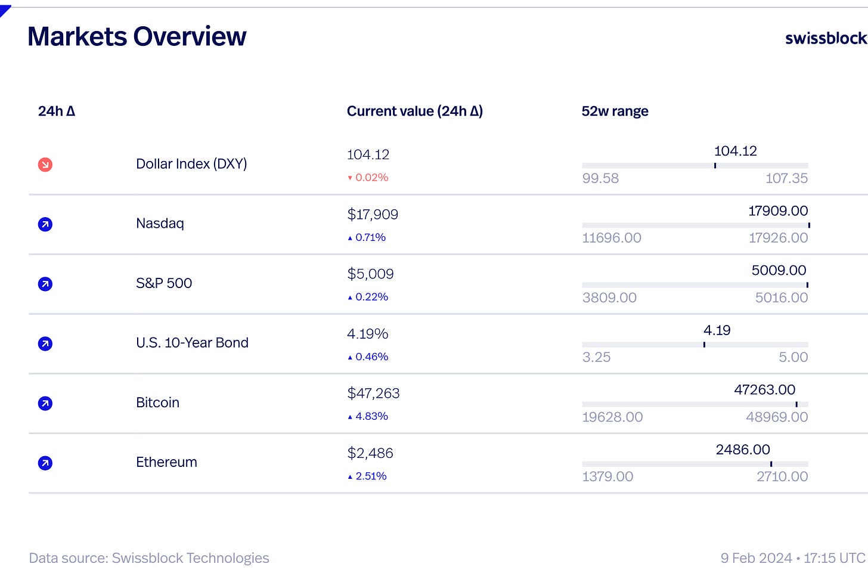Viewport: 868px width, 579px height.
Task: Click the '$5,009' S&P 500 value
Action: (370, 274)
